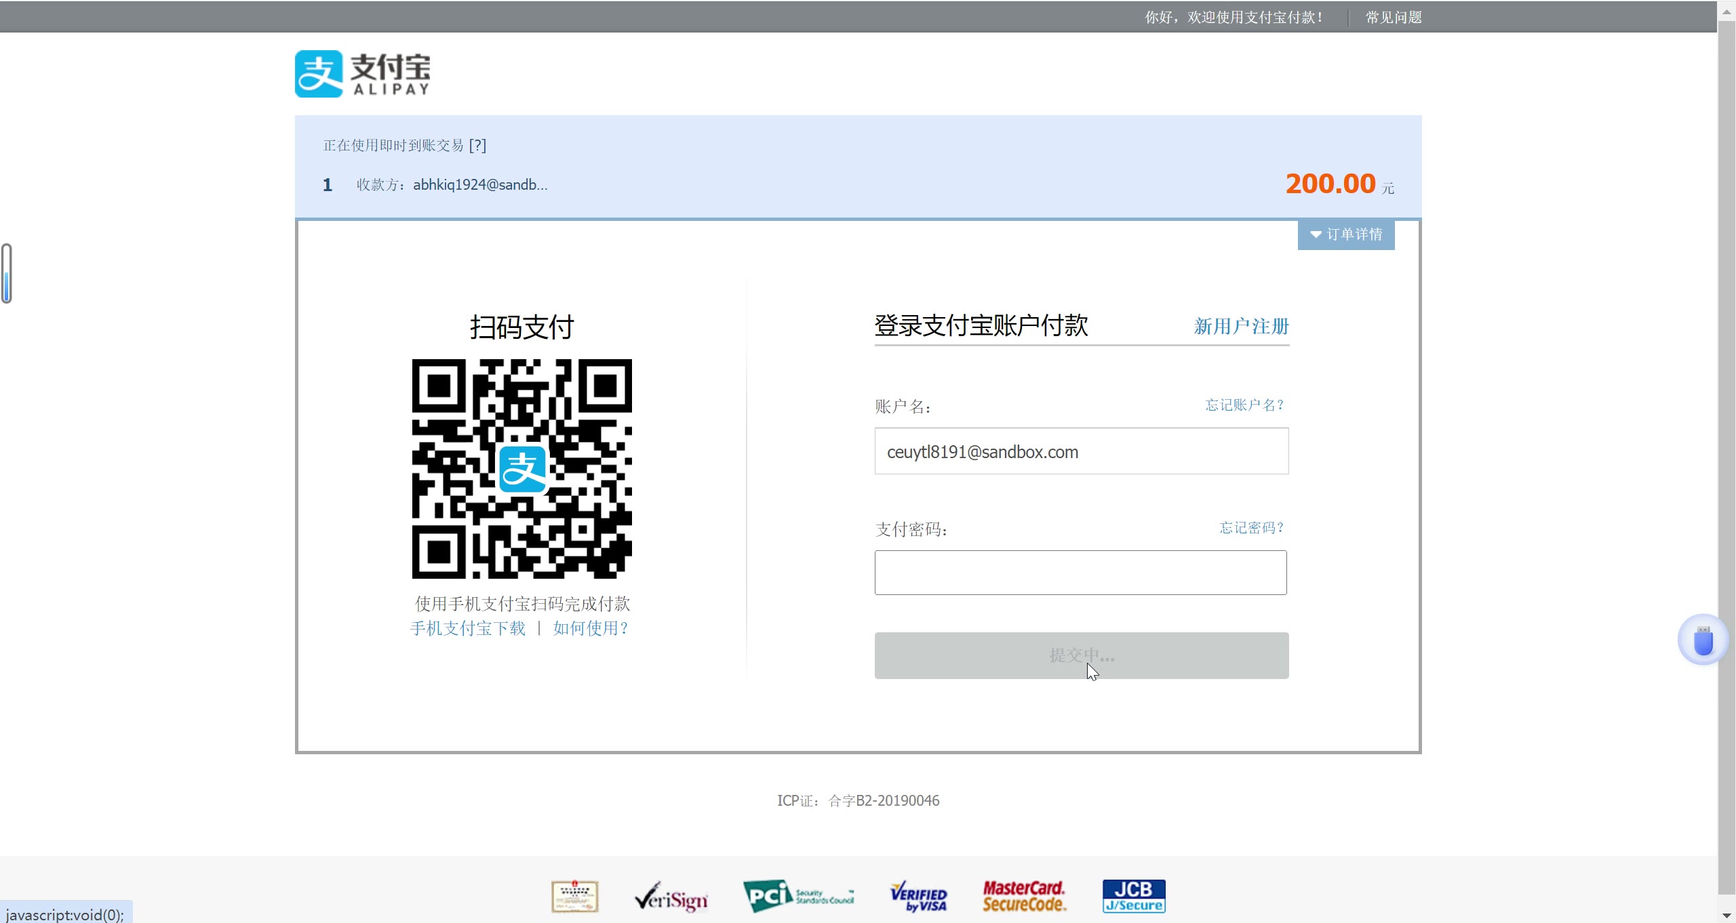1736x923 pixels.
Task: Click 如何使用? link under QR code
Action: tap(591, 629)
